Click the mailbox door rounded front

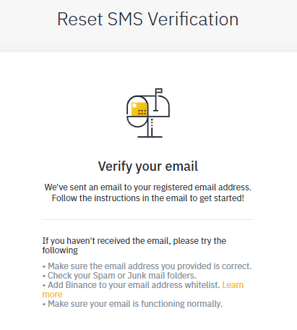pos(137,111)
